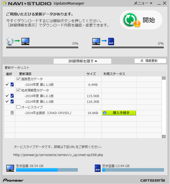Click the globe internet download icon
Image resolution: width=170 pixels, height=184 pixels.
pyautogui.click(x=10, y=41)
